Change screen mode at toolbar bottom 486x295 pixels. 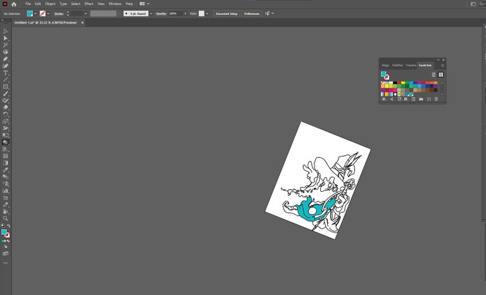[x=5, y=253]
